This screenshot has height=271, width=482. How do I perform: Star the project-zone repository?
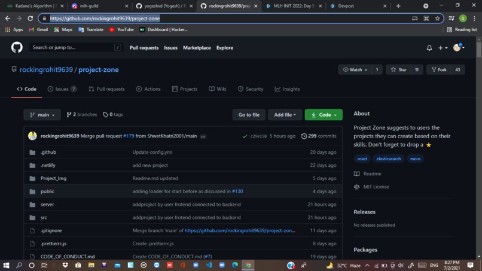coord(398,70)
